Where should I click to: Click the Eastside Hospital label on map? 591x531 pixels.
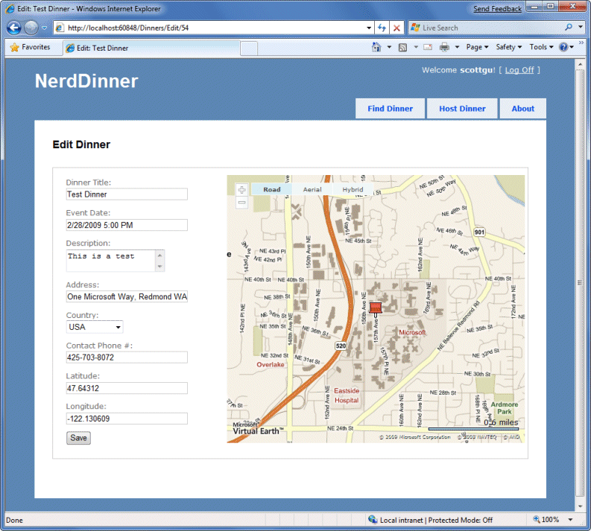coord(347,395)
